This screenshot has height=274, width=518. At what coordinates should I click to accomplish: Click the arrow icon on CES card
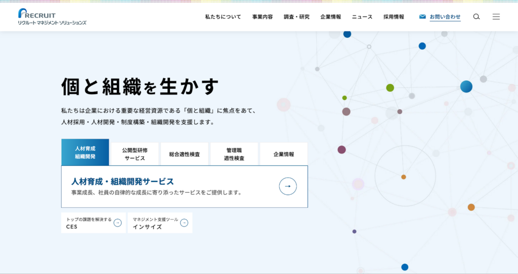click(117, 223)
